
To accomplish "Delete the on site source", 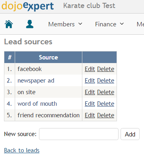I will coord(105,92).
